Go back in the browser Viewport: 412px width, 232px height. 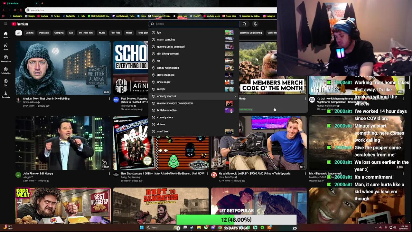tap(4, 10)
